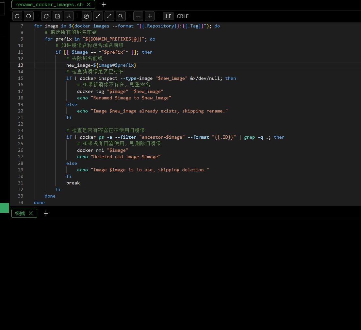This screenshot has height=330, width=361.
Task: Select LF line ending option
Action: (168, 16)
